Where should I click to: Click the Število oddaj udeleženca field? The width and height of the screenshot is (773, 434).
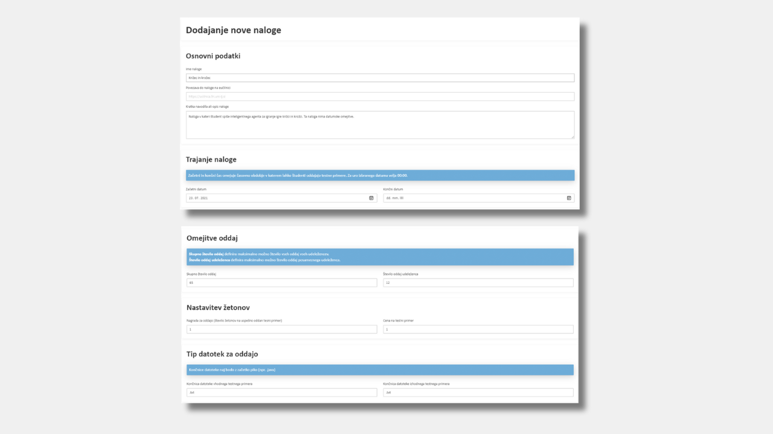point(478,283)
